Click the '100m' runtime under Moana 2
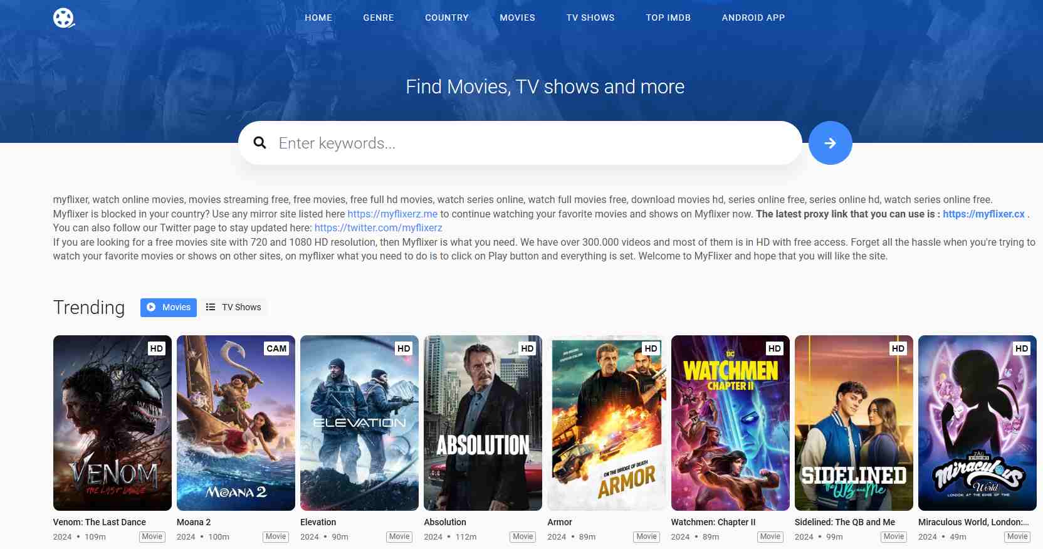1043x549 pixels. click(x=219, y=537)
